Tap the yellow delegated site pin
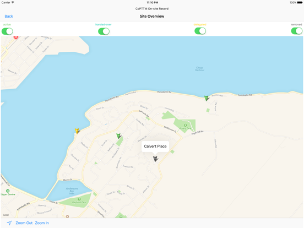The width and height of the screenshot is (304, 228). click(77, 131)
